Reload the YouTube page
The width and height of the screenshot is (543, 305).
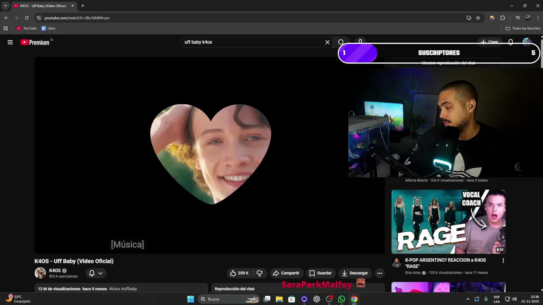[26, 18]
